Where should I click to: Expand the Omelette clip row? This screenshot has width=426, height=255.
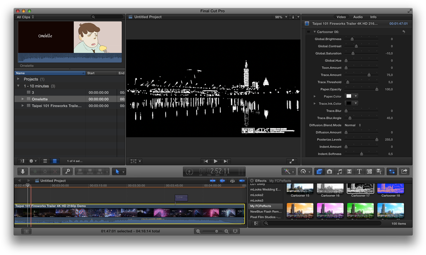click(23, 99)
